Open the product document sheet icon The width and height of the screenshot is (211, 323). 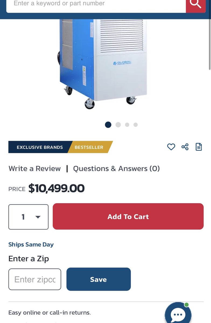(x=199, y=147)
